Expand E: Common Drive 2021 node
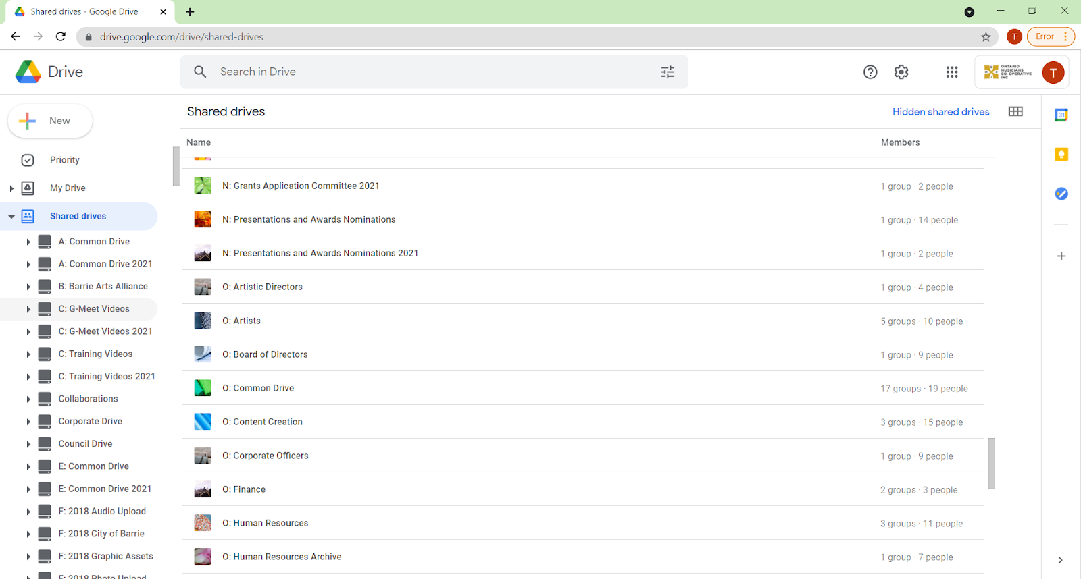 tap(28, 489)
